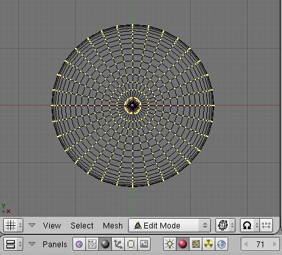Switch to Scene context image icon
282x255 pixels.
pyautogui.click(x=144, y=244)
